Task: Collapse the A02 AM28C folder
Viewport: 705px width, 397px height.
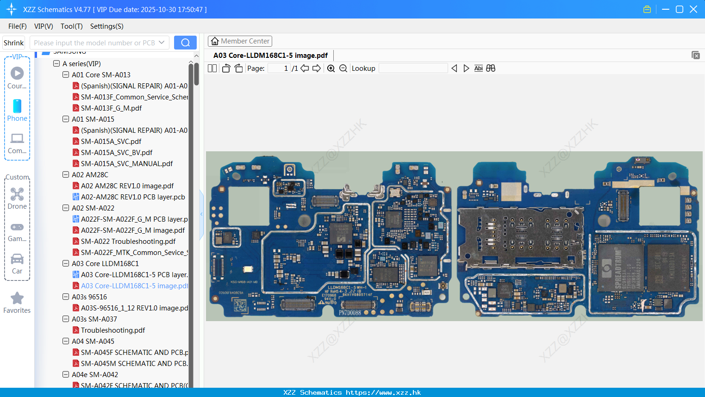Action: (66, 174)
